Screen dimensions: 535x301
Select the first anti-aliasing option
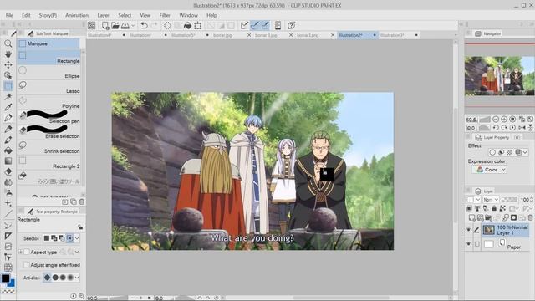click(x=48, y=278)
